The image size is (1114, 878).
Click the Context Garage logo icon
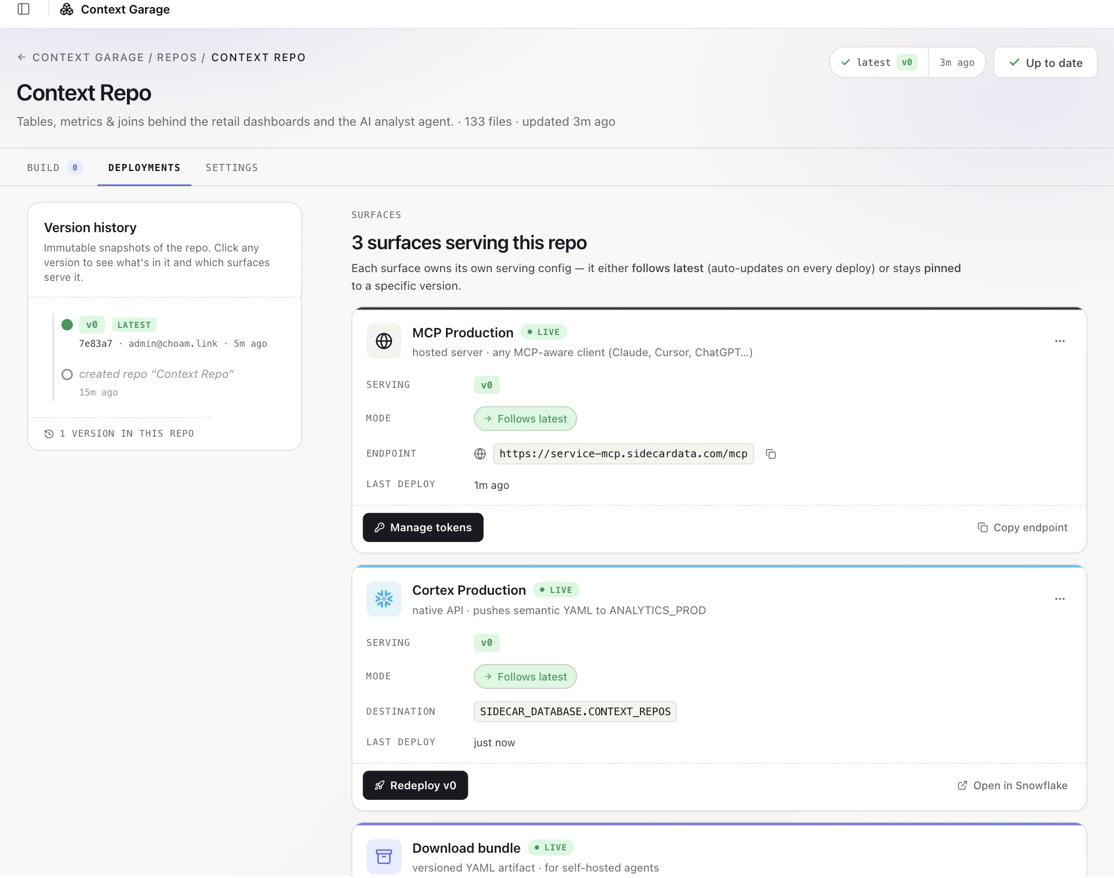[67, 9]
